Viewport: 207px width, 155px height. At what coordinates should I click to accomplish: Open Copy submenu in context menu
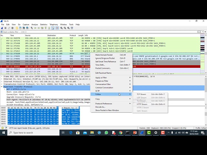click(112, 99)
